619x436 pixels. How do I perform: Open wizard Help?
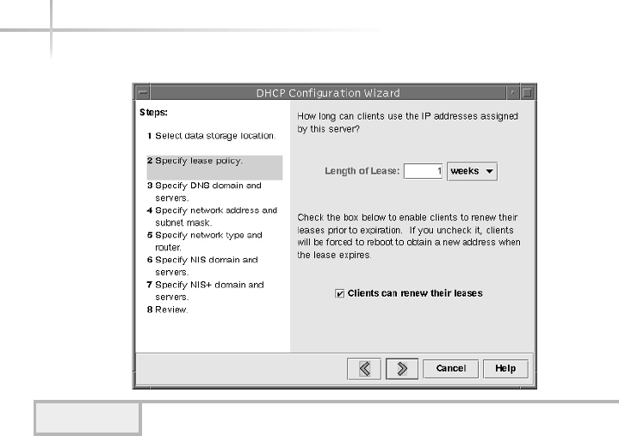click(505, 369)
